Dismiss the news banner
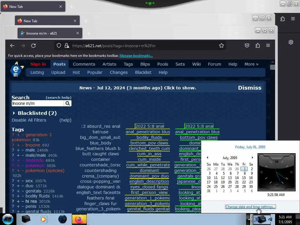This screenshot has width=300, height=225. tap(250, 88)
